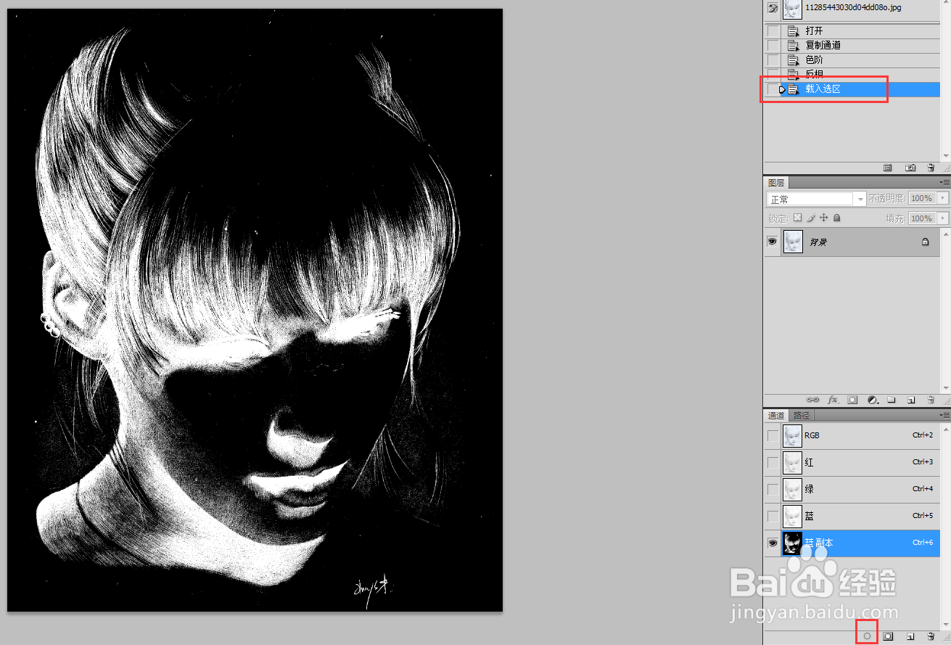Open Channels panel options menu

click(944, 416)
